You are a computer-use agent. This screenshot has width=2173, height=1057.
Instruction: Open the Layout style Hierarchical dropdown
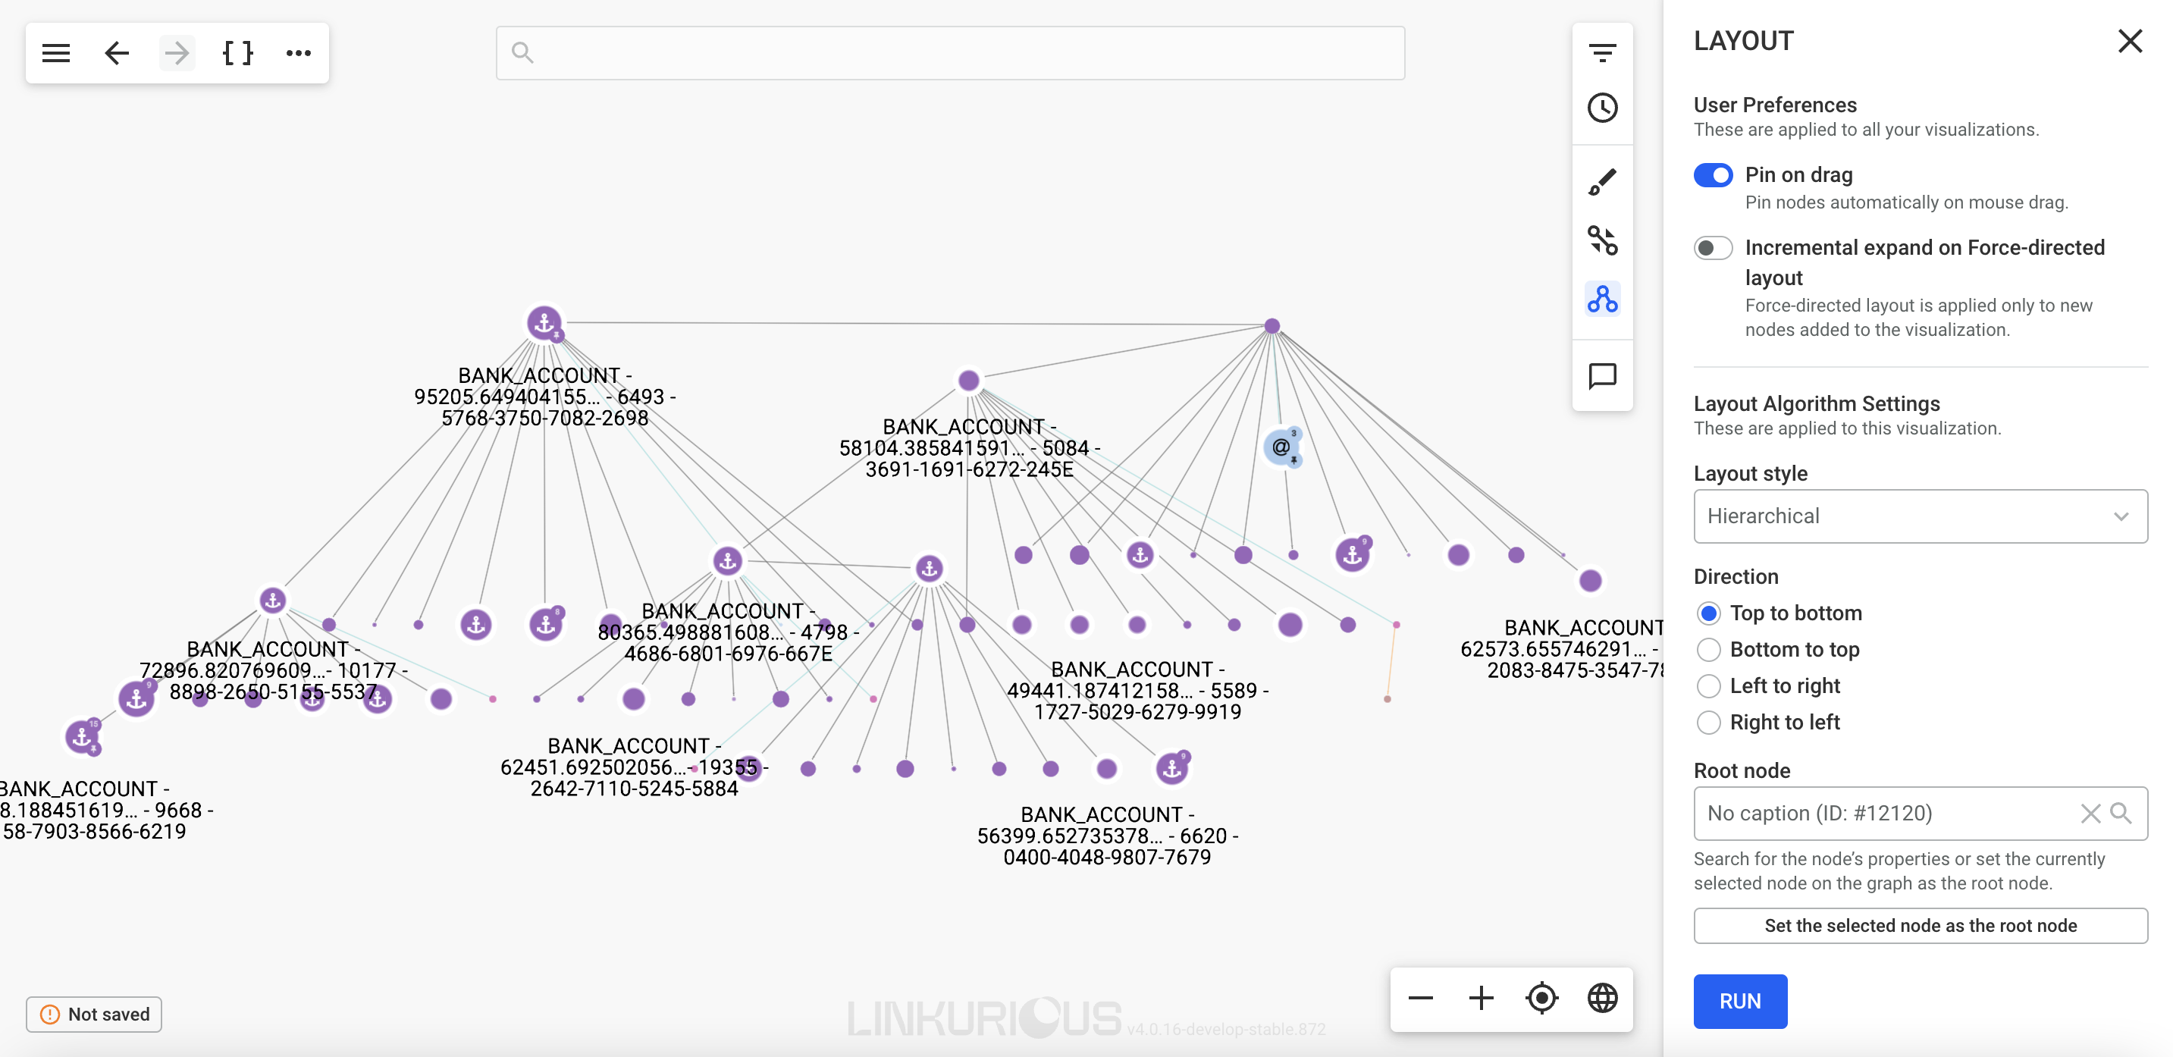pyautogui.click(x=1919, y=516)
